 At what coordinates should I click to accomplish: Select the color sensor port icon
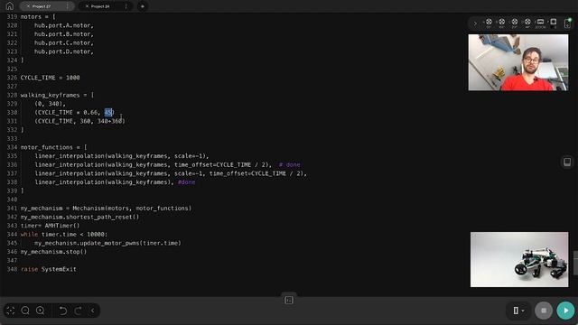(554, 23)
